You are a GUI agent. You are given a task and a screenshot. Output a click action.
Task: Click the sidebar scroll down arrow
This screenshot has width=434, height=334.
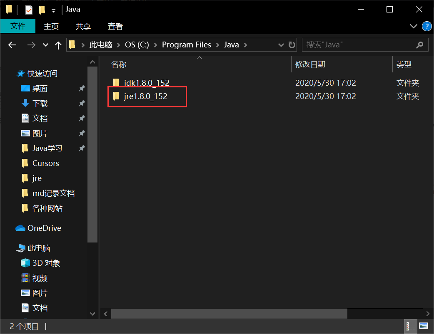pyautogui.click(x=93, y=314)
